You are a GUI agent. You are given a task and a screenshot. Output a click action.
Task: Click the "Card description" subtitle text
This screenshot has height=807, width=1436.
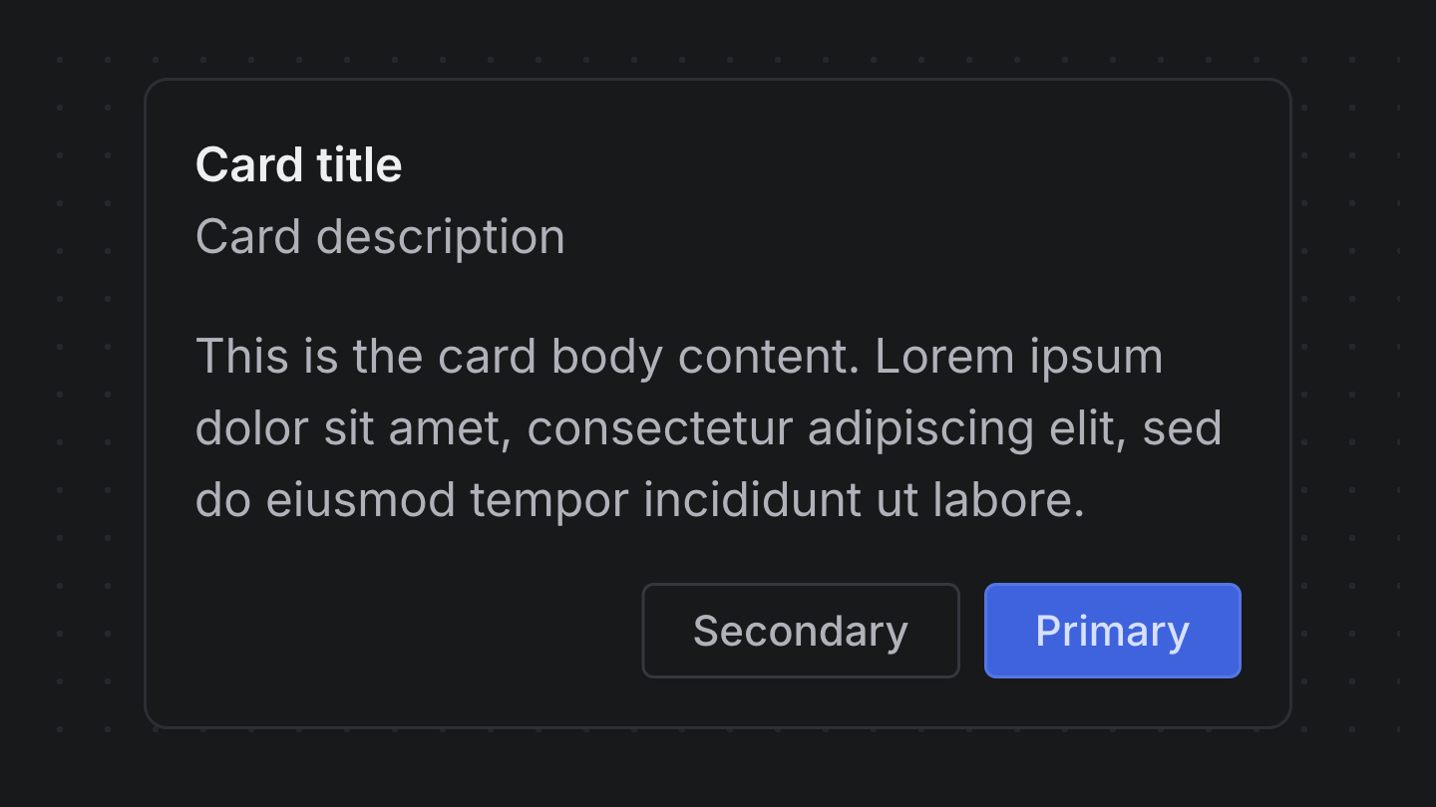coord(380,237)
